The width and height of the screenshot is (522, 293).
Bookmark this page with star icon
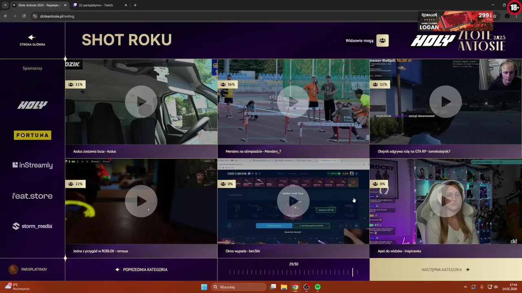(495, 16)
